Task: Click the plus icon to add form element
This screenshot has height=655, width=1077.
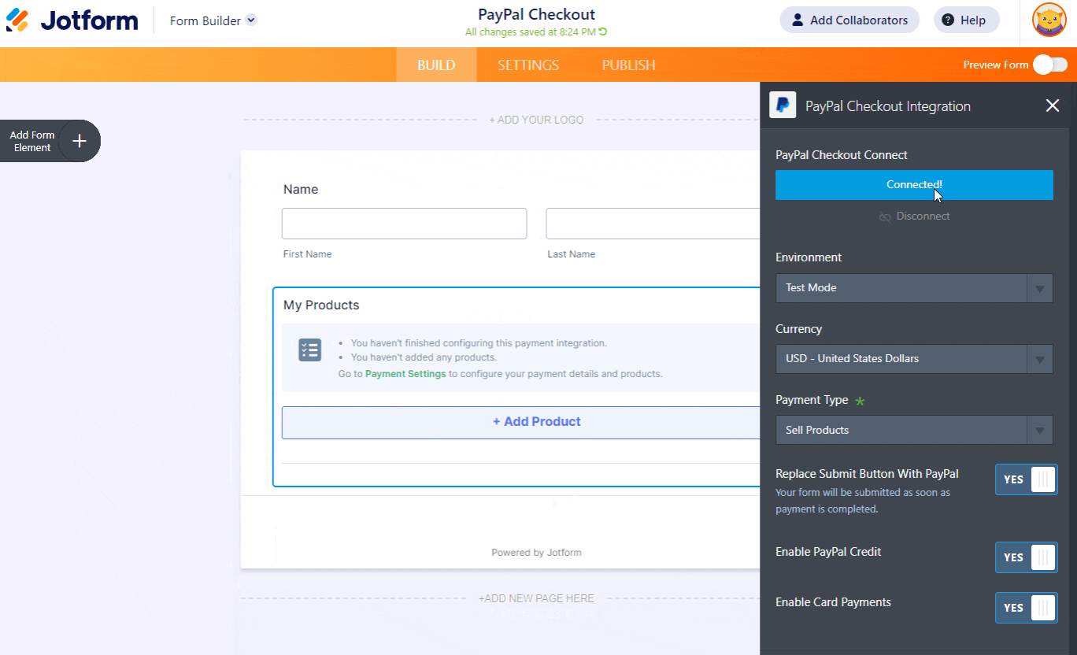Action: (79, 141)
